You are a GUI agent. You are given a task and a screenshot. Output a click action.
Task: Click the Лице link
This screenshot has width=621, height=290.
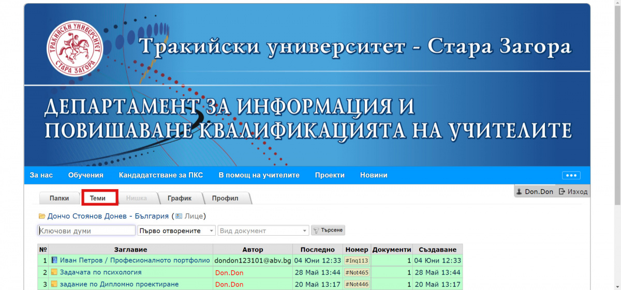click(x=194, y=216)
